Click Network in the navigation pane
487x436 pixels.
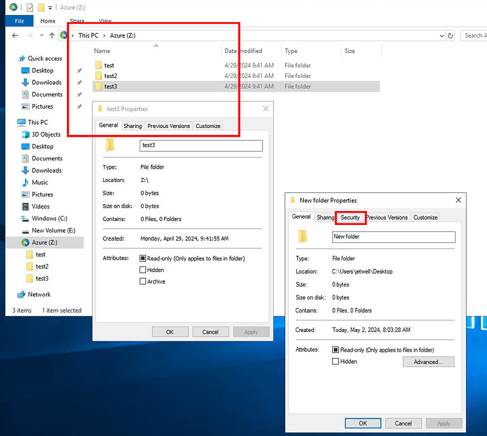click(x=39, y=295)
